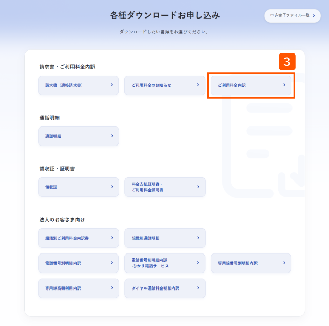The height and width of the screenshot is (326, 329).
Task: Choose 料金支払証明書・ご利用料金証明書 option
Action: pyautogui.click(x=165, y=187)
